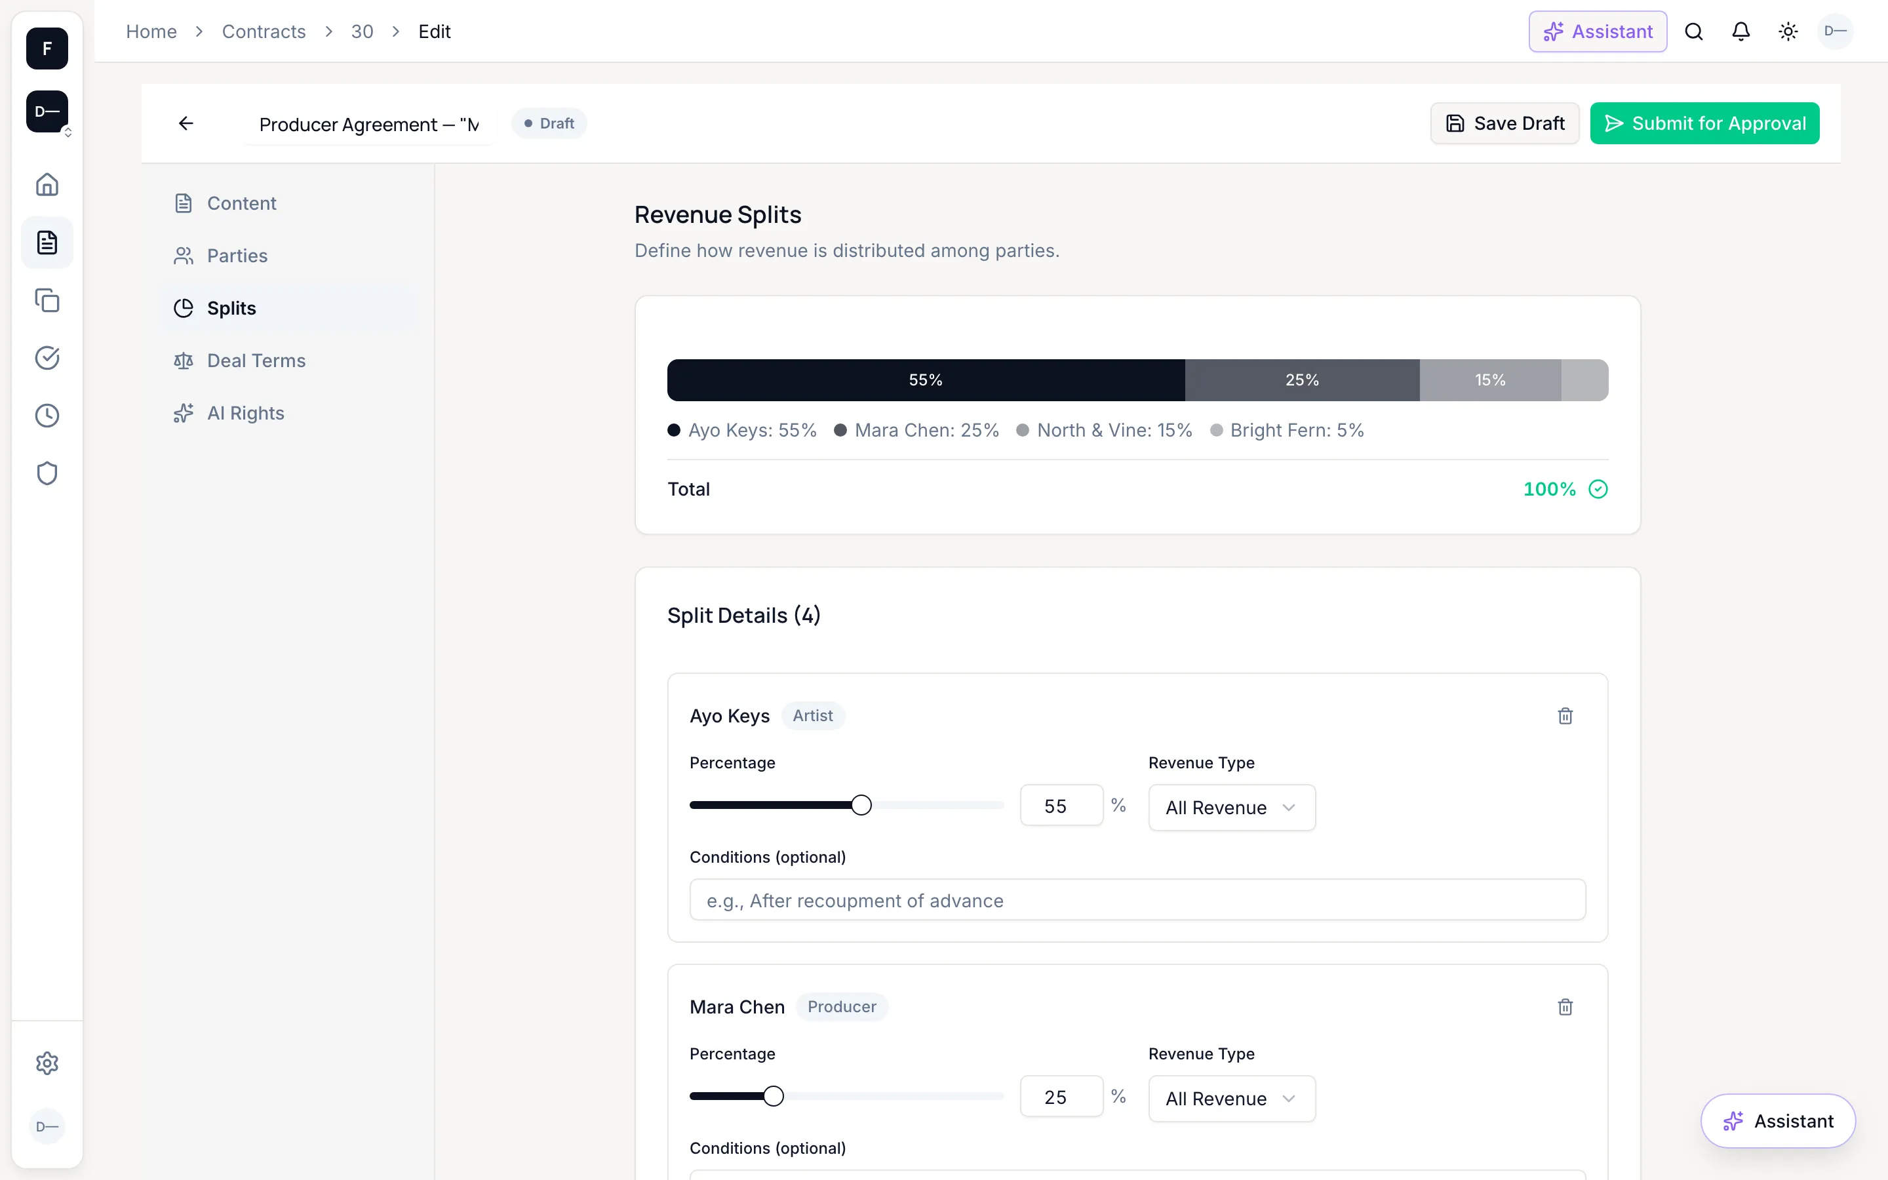Switch to the Parties section
This screenshot has width=1888, height=1180.
[288, 256]
